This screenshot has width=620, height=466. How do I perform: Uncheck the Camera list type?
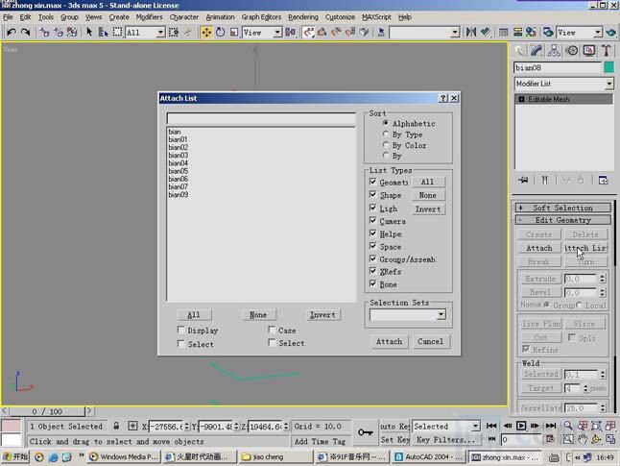(373, 220)
